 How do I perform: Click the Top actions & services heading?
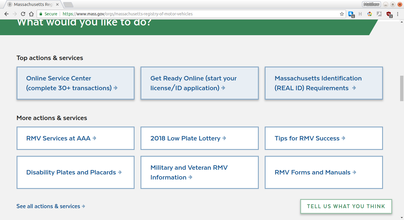[x=50, y=58]
